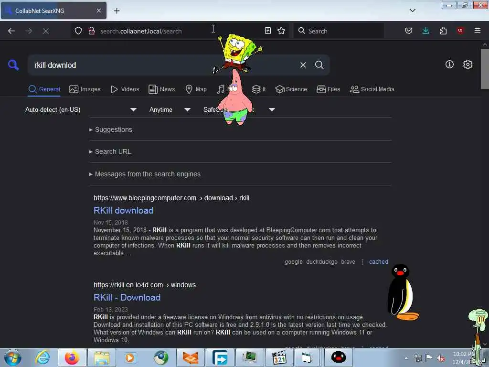Image resolution: width=489 pixels, height=367 pixels.
Task: Open Windows Media Player from taskbar
Action: 131,357
